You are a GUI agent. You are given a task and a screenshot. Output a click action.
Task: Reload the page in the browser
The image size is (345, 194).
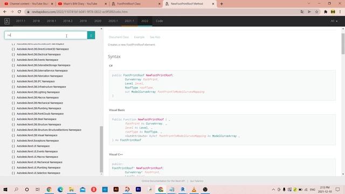tap(19, 12)
